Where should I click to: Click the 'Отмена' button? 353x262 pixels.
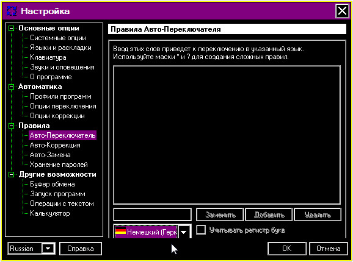pos(328,249)
